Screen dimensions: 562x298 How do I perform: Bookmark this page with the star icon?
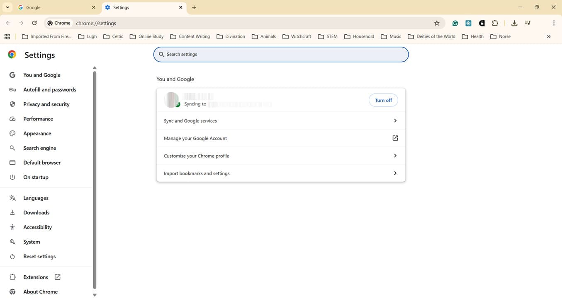[437, 23]
